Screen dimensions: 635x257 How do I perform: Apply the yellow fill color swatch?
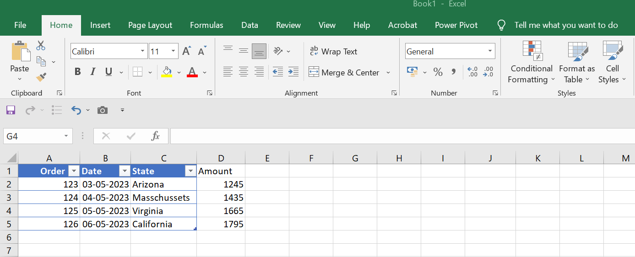click(x=167, y=72)
